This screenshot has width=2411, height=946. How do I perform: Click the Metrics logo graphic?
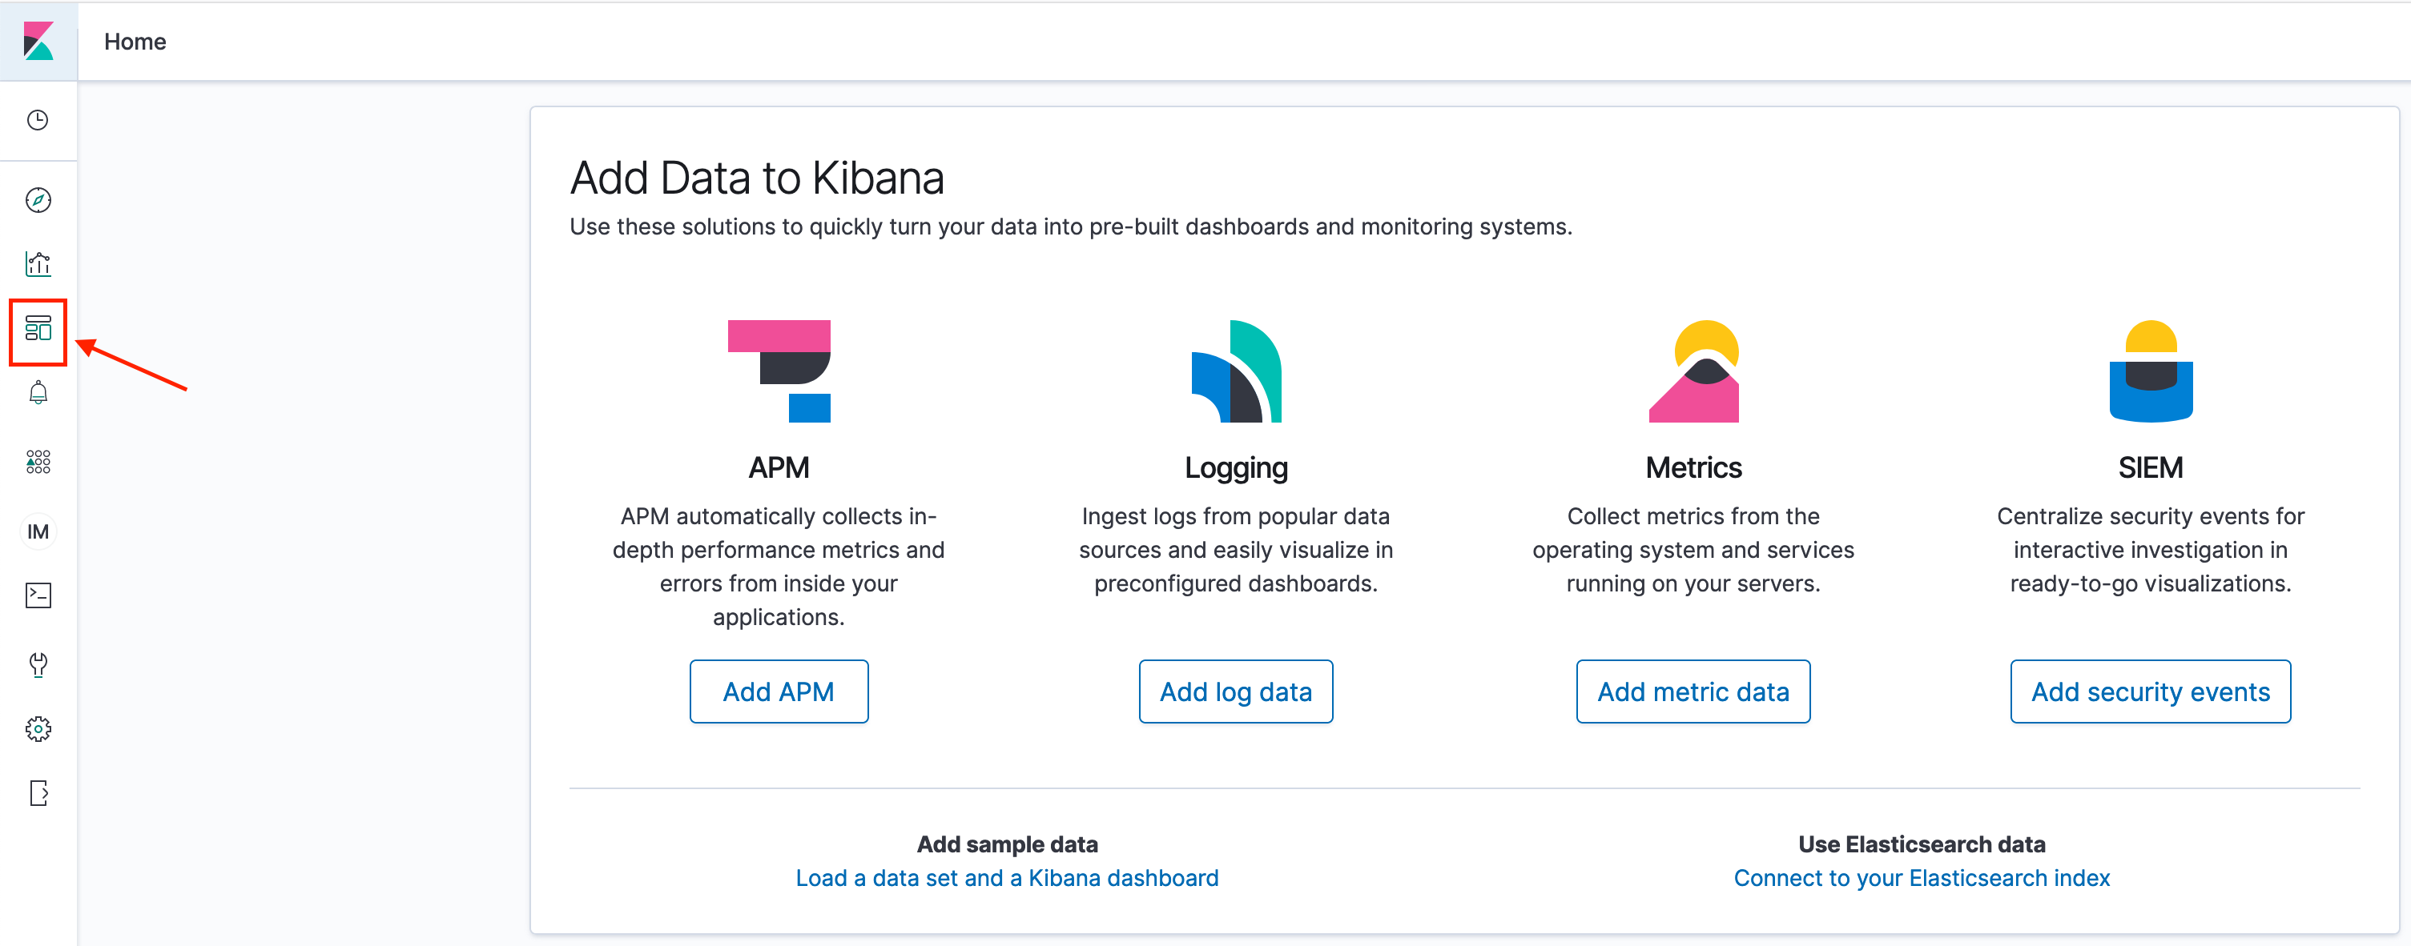[1694, 371]
